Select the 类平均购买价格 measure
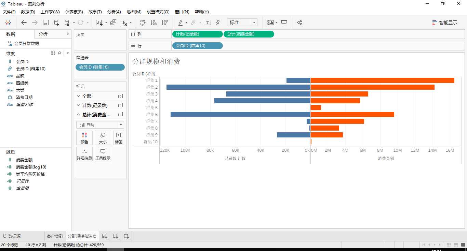The width and height of the screenshot is (467, 251). (30, 174)
